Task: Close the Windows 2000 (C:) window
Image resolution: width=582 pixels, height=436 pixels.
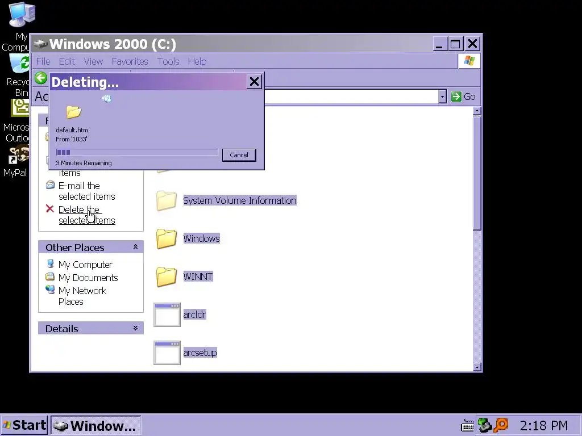Action: coord(472,44)
